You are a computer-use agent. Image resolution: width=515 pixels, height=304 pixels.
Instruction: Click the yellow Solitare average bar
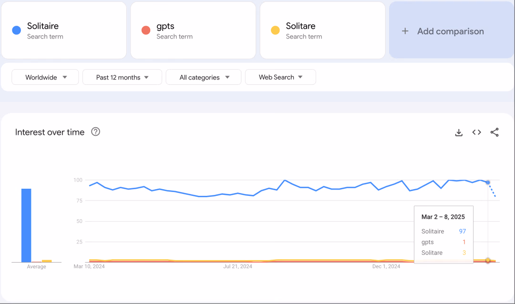(x=47, y=261)
